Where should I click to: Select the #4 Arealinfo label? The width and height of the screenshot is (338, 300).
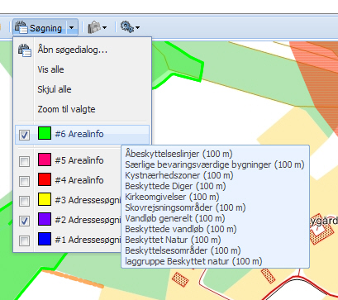pyautogui.click(x=79, y=180)
